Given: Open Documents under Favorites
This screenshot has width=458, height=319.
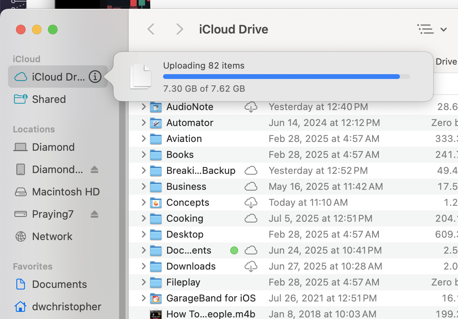Looking at the screenshot, I should pyautogui.click(x=52, y=284).
